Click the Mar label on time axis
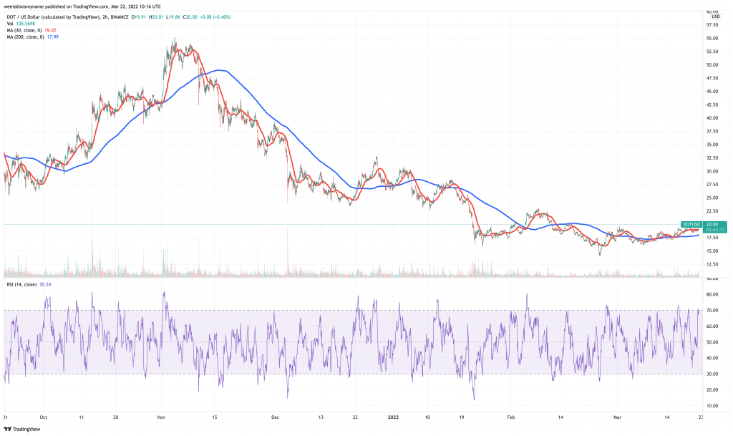733x436 pixels. click(x=618, y=417)
